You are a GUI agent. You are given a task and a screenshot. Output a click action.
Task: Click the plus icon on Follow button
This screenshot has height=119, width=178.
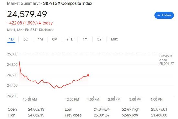click(x=159, y=15)
